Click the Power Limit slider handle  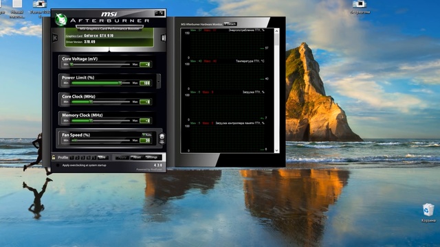(x=120, y=83)
